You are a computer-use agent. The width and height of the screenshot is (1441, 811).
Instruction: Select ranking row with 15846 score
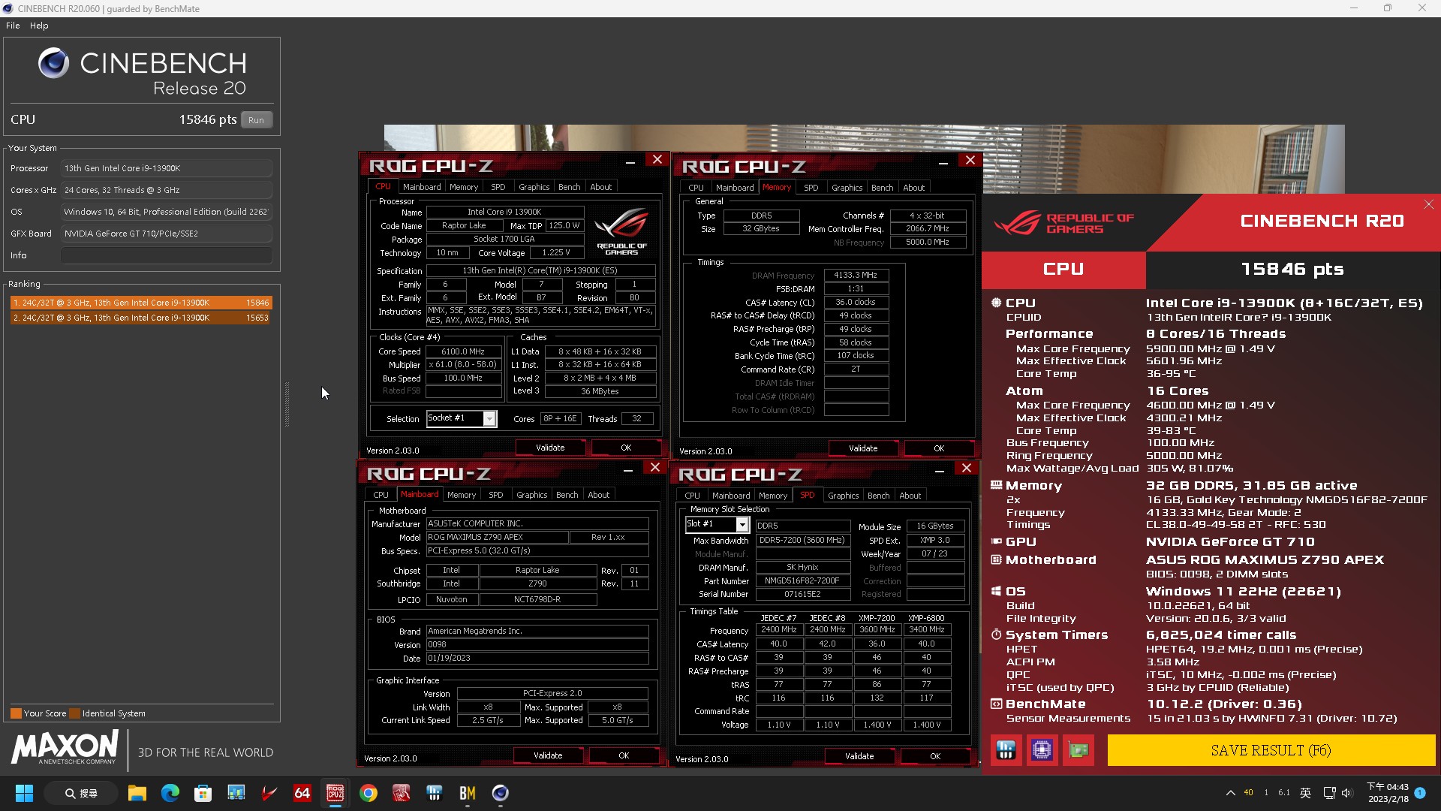[141, 303]
